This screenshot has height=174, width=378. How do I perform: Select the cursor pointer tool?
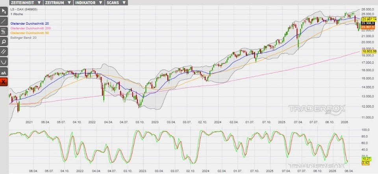click(x=4, y=11)
